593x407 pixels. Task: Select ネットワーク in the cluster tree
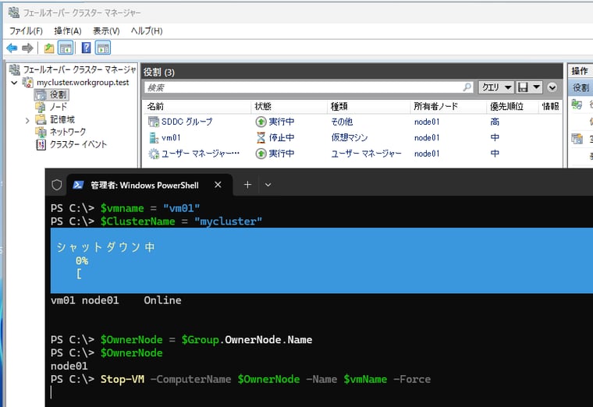68,132
